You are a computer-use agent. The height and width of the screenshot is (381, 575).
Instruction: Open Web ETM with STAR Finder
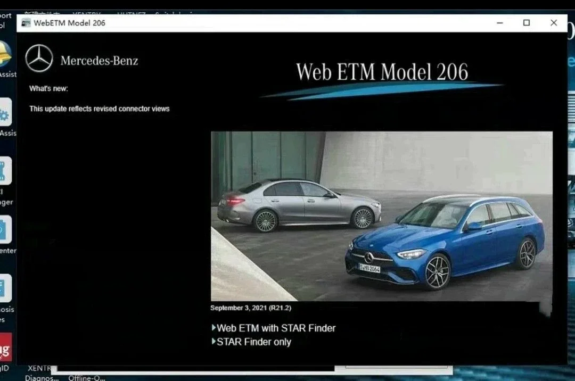[x=276, y=328]
